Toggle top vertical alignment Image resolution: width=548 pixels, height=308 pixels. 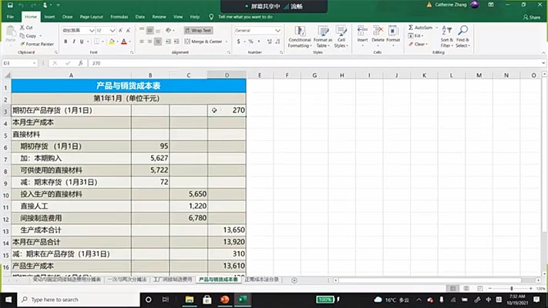click(142, 30)
